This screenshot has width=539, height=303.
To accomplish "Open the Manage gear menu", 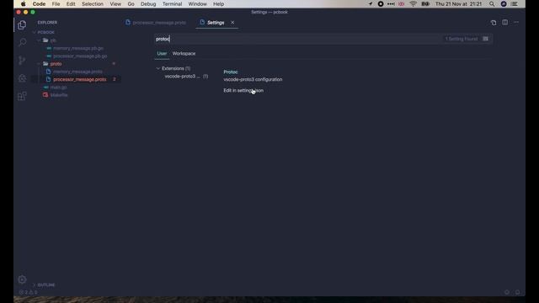I will click(x=22, y=279).
